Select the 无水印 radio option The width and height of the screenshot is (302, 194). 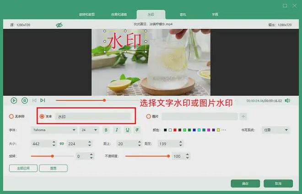click(11, 116)
